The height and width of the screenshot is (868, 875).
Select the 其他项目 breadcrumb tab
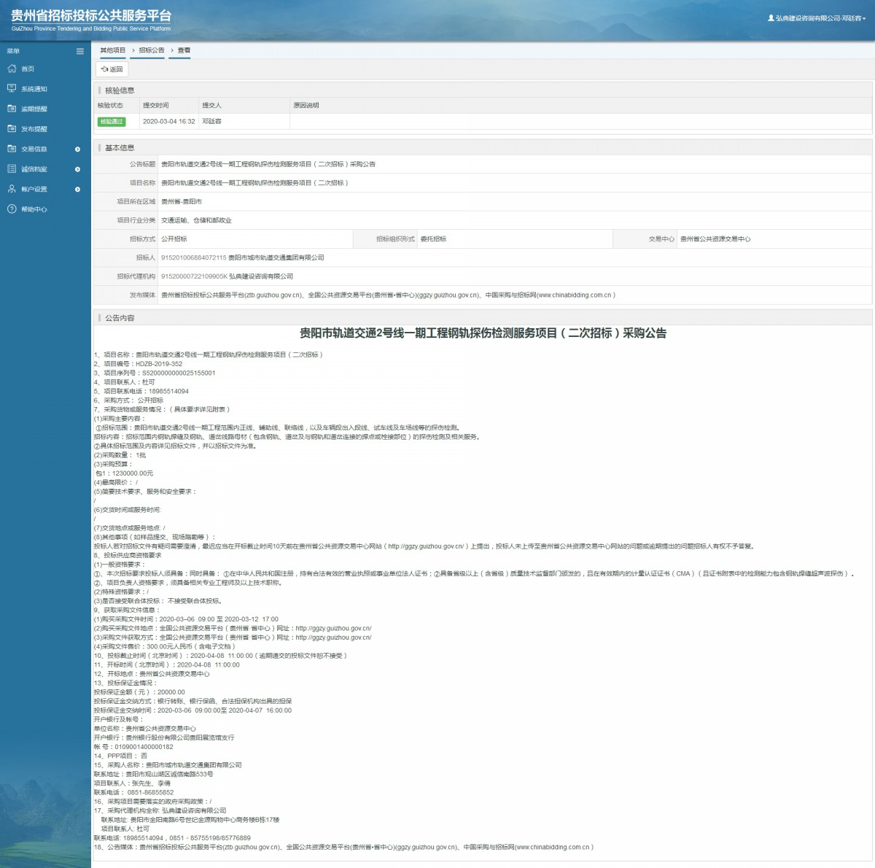113,50
